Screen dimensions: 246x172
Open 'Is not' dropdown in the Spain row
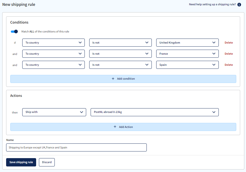click(x=120, y=65)
